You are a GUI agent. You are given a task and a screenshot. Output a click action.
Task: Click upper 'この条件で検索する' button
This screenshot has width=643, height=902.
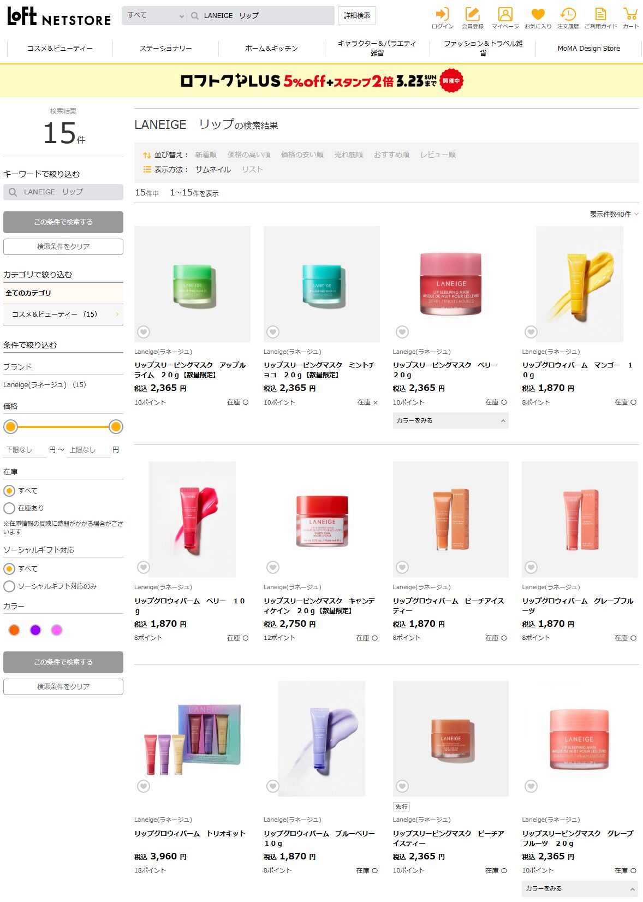[63, 222]
